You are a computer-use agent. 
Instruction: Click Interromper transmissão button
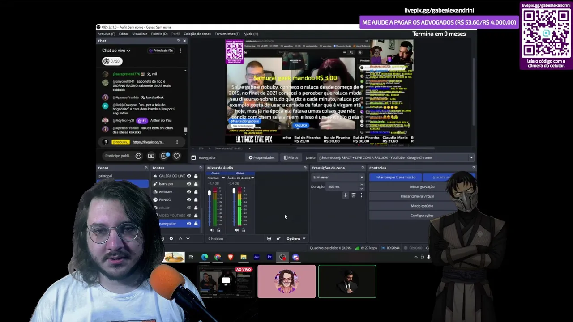[x=395, y=177]
